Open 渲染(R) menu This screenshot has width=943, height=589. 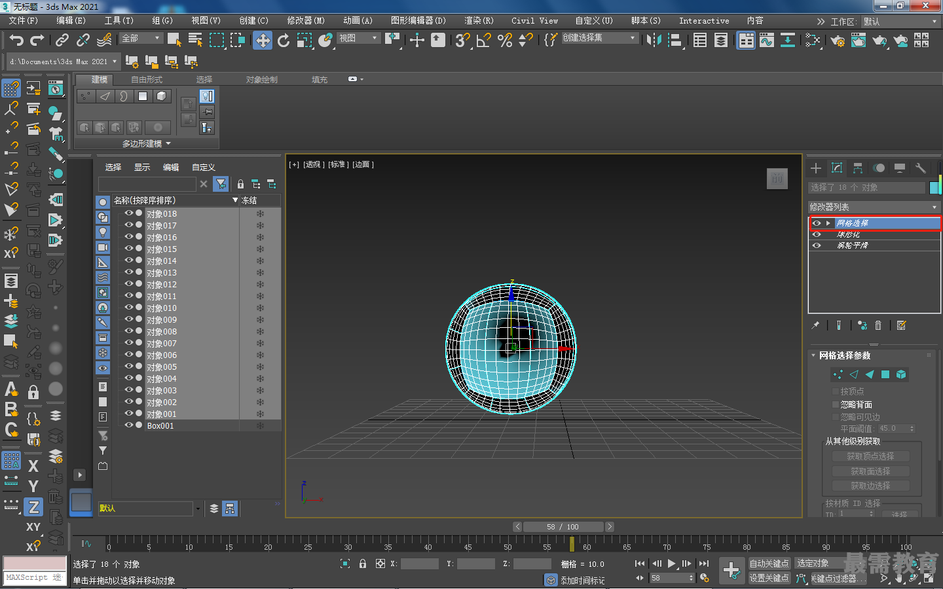coord(479,20)
